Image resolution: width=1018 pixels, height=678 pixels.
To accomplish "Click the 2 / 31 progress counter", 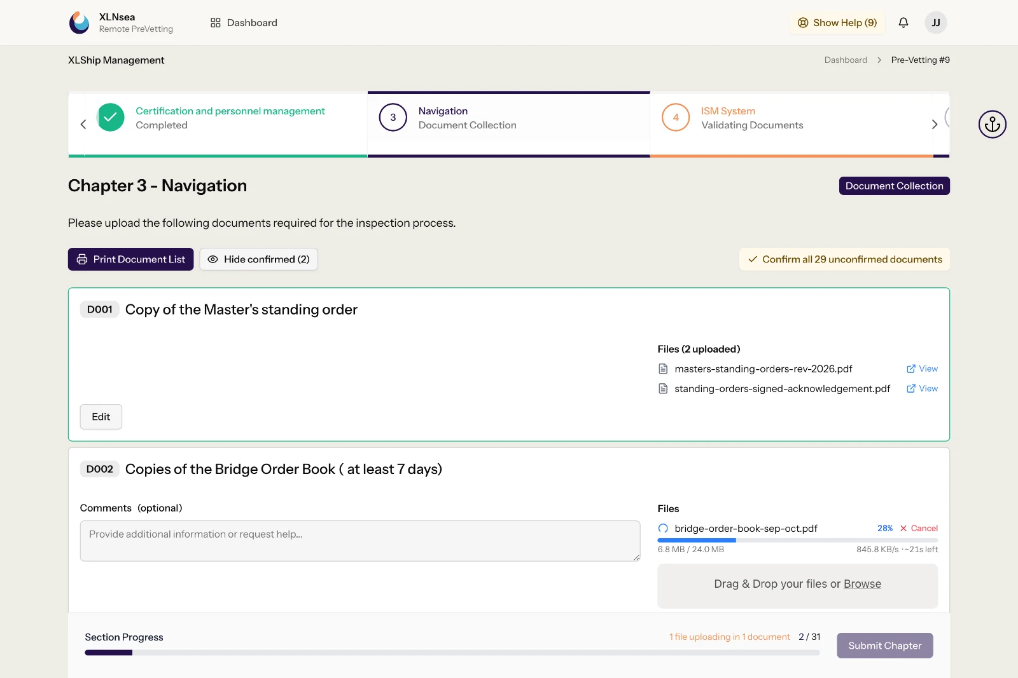I will click(x=809, y=637).
